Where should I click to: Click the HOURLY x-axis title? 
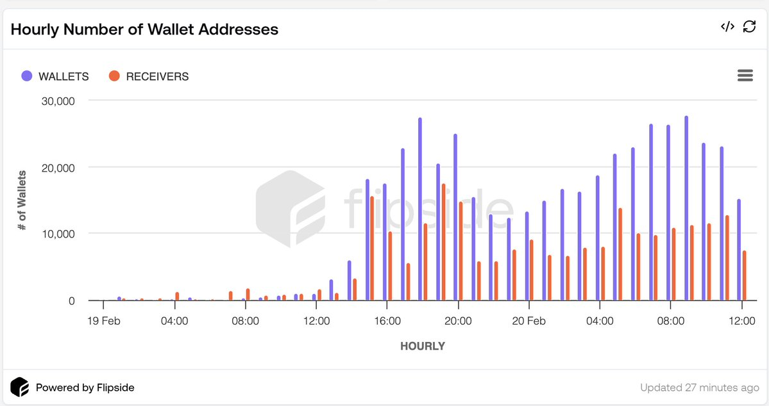[422, 346]
